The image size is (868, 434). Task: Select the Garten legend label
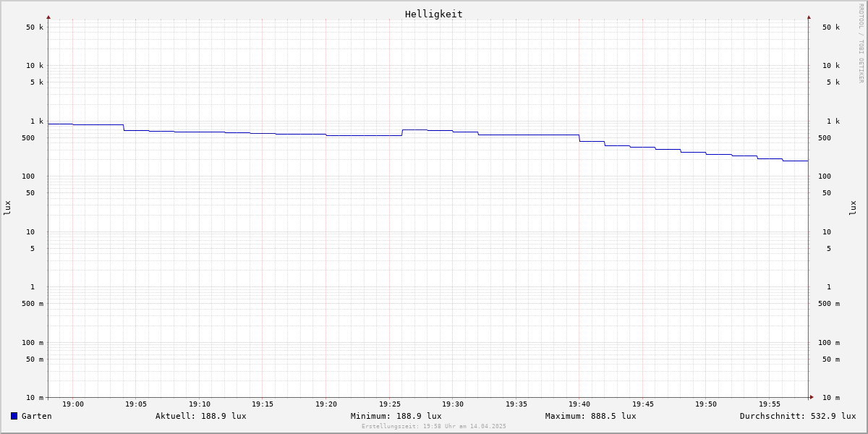point(36,416)
